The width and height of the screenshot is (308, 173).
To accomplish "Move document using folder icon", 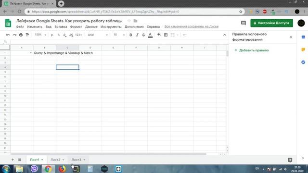I will pyautogui.click(x=135, y=21).
